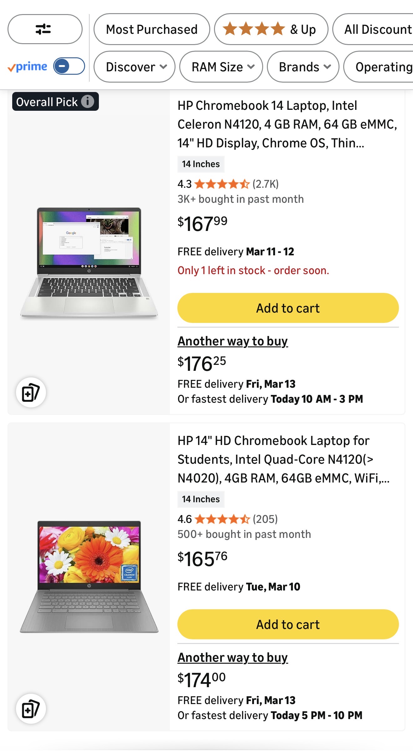
Task: Click the Overall Pick info icon
Action: point(88,101)
